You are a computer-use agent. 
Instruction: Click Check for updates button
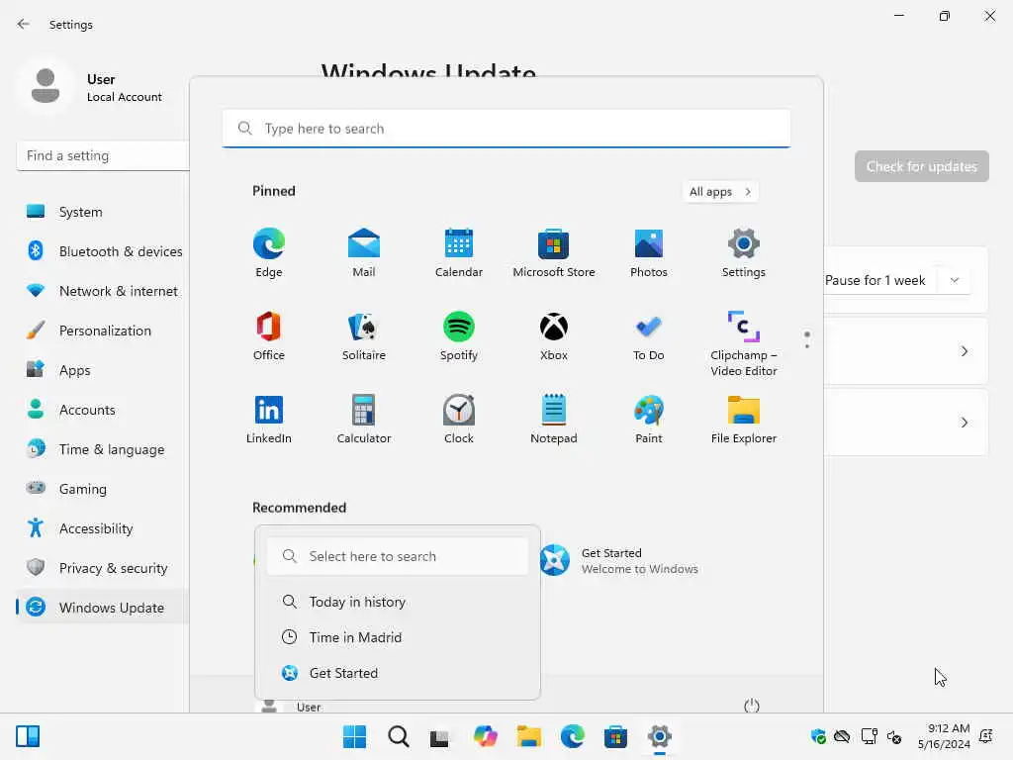[921, 166]
